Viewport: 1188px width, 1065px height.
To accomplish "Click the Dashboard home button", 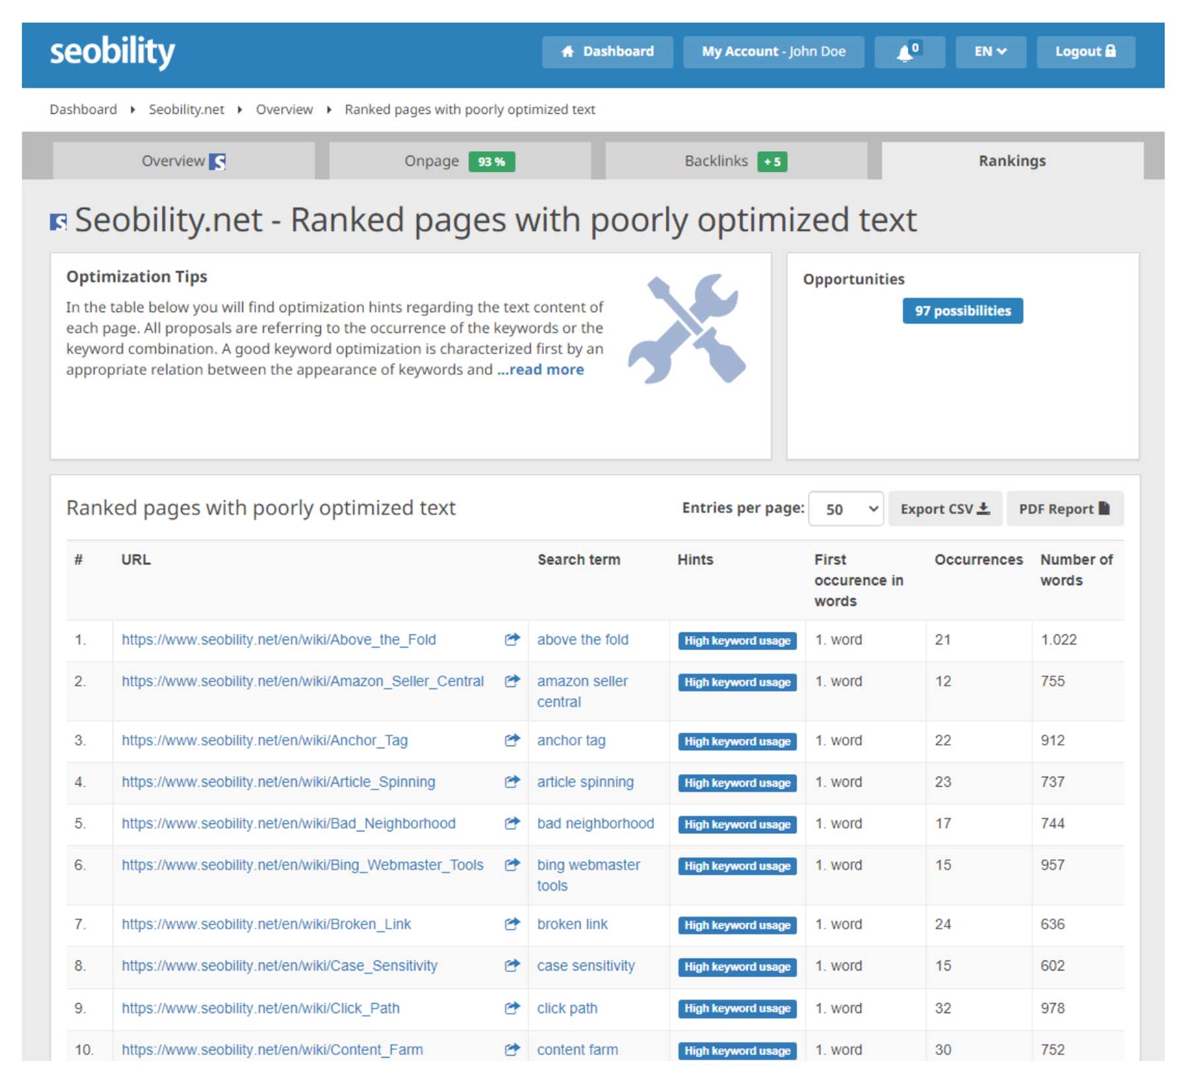I will pos(607,52).
